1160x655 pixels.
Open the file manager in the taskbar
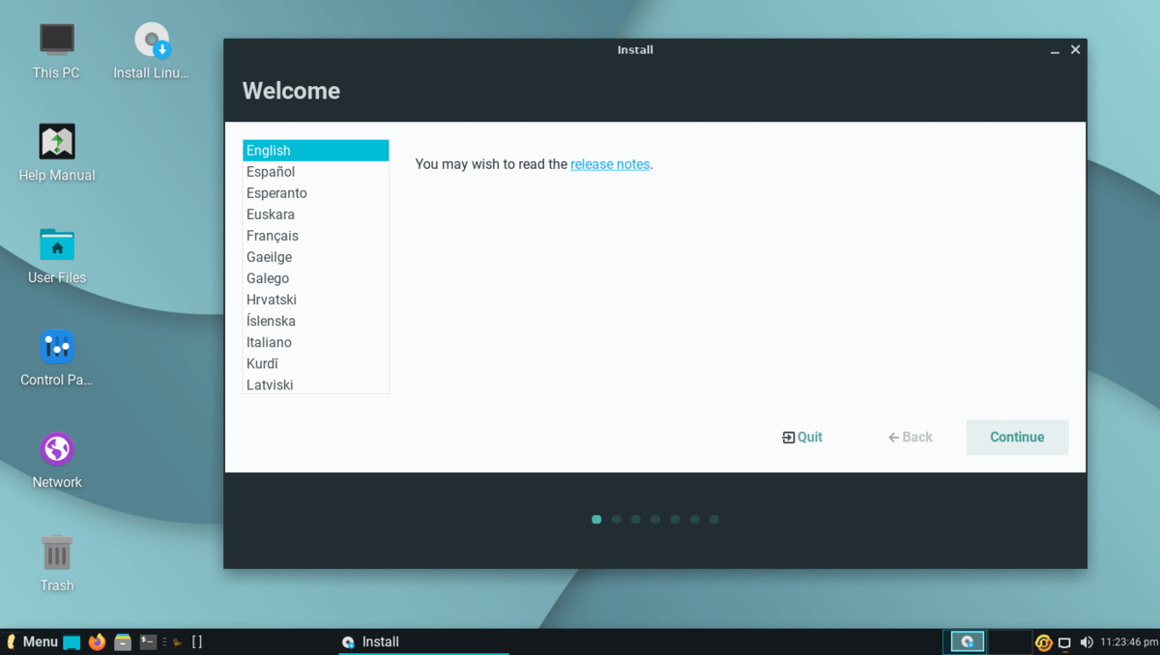(123, 641)
